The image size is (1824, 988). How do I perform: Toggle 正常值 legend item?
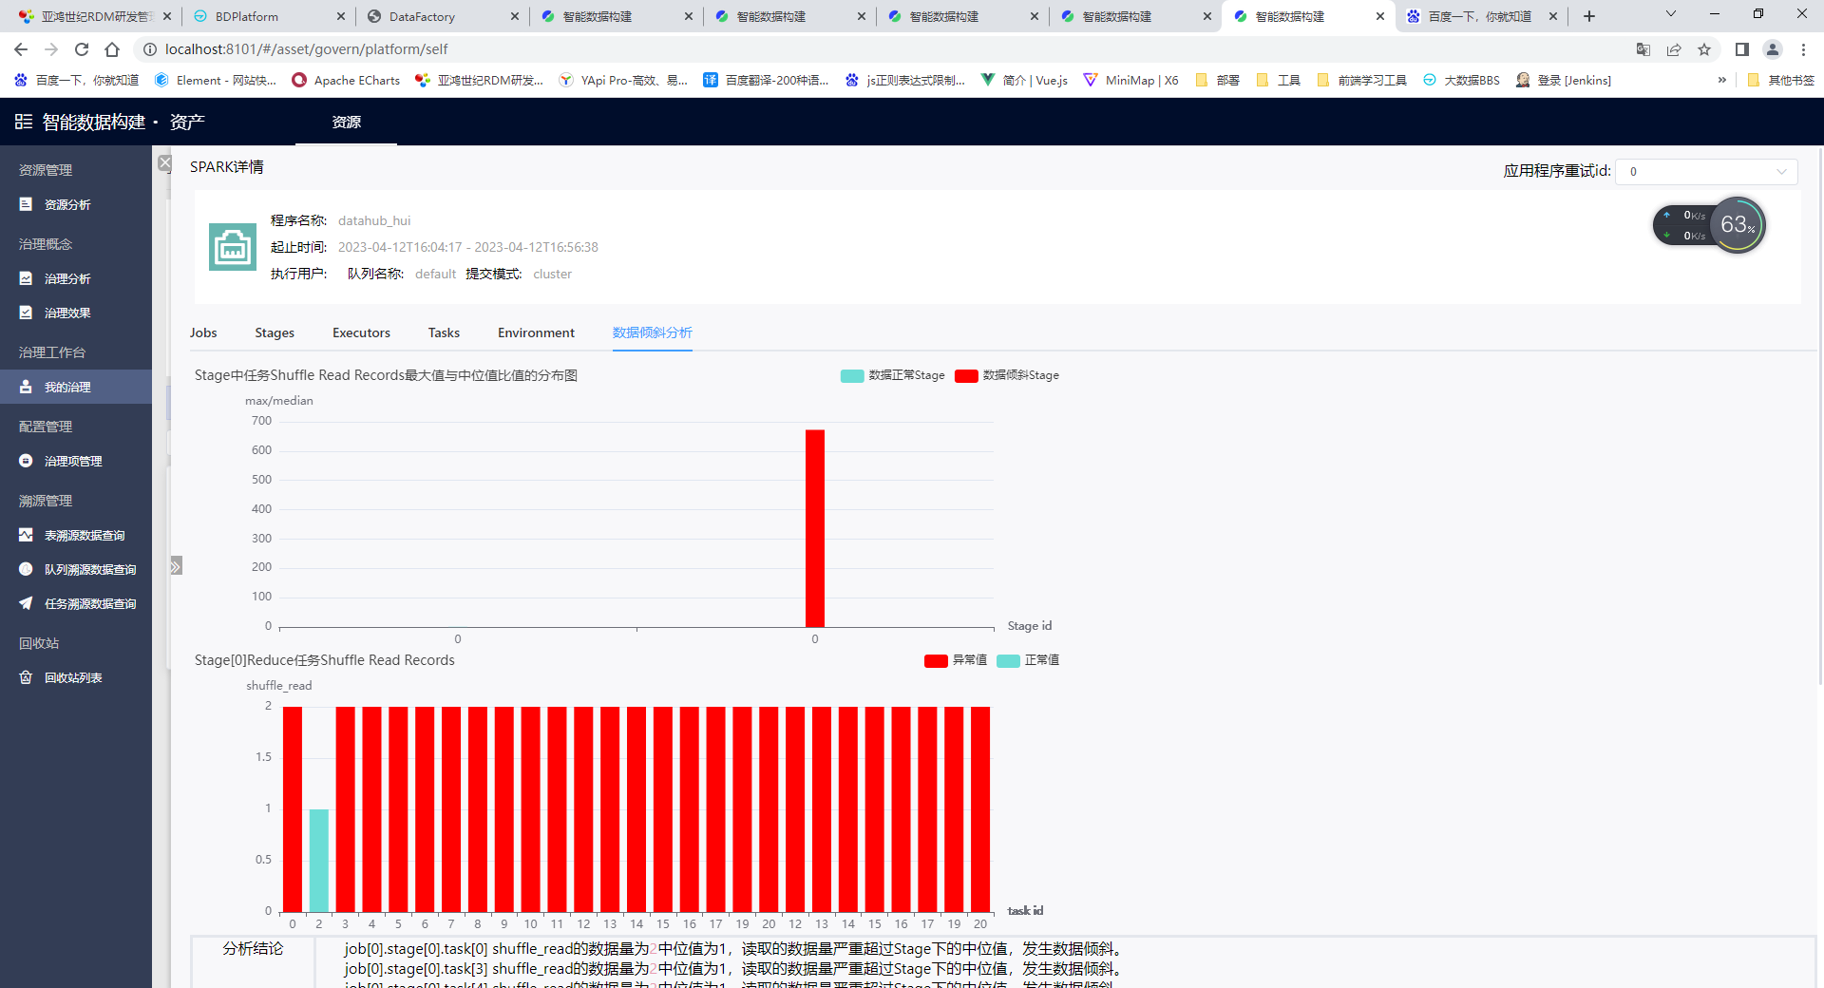tap(1028, 660)
